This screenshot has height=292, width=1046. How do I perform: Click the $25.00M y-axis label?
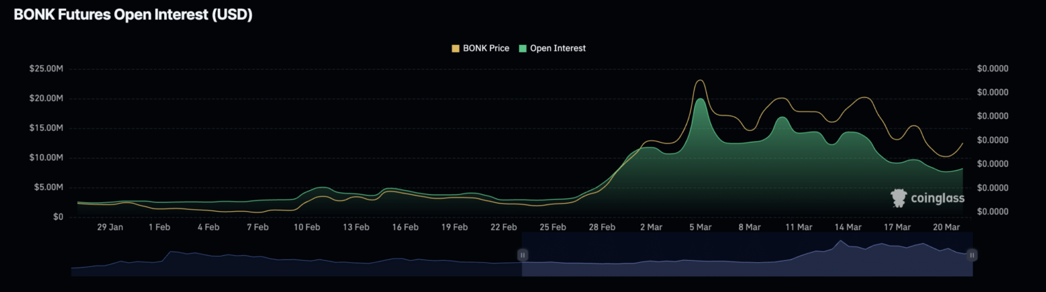tap(46, 69)
